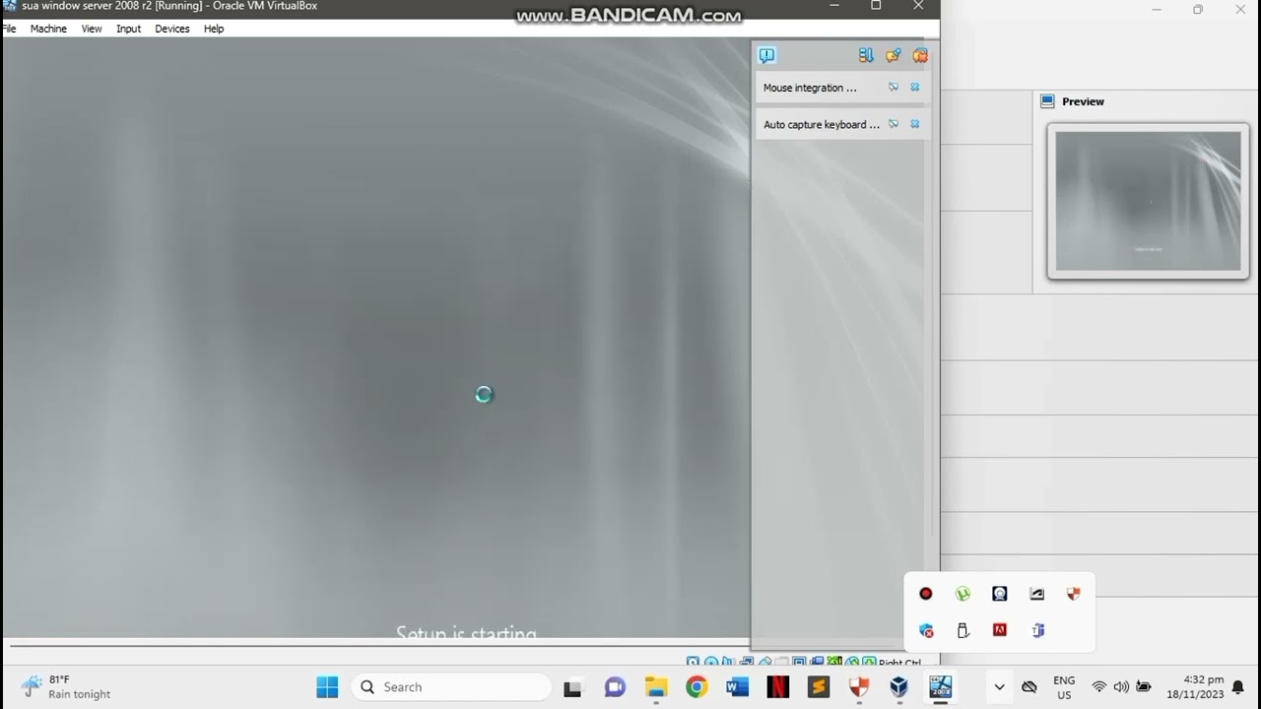Open the File menu in VirtualBox
This screenshot has width=1261, height=709.
[x=10, y=29]
